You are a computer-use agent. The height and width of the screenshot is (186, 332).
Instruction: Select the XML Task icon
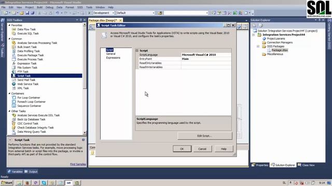click(14, 88)
